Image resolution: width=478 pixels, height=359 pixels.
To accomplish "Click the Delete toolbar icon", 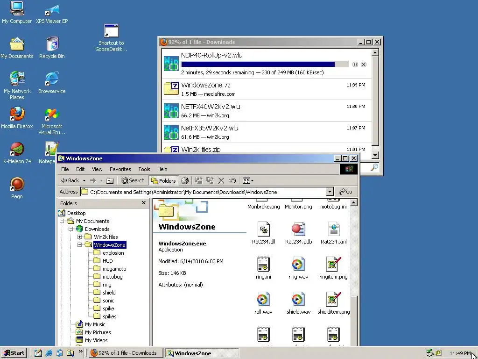I will [221, 180].
